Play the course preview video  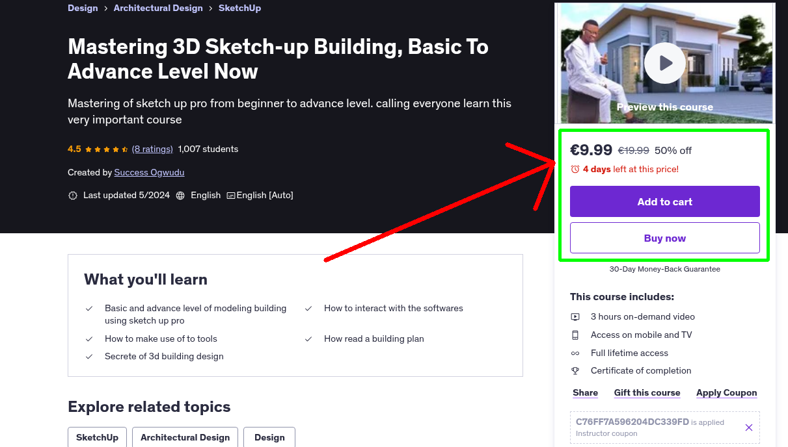(x=664, y=63)
